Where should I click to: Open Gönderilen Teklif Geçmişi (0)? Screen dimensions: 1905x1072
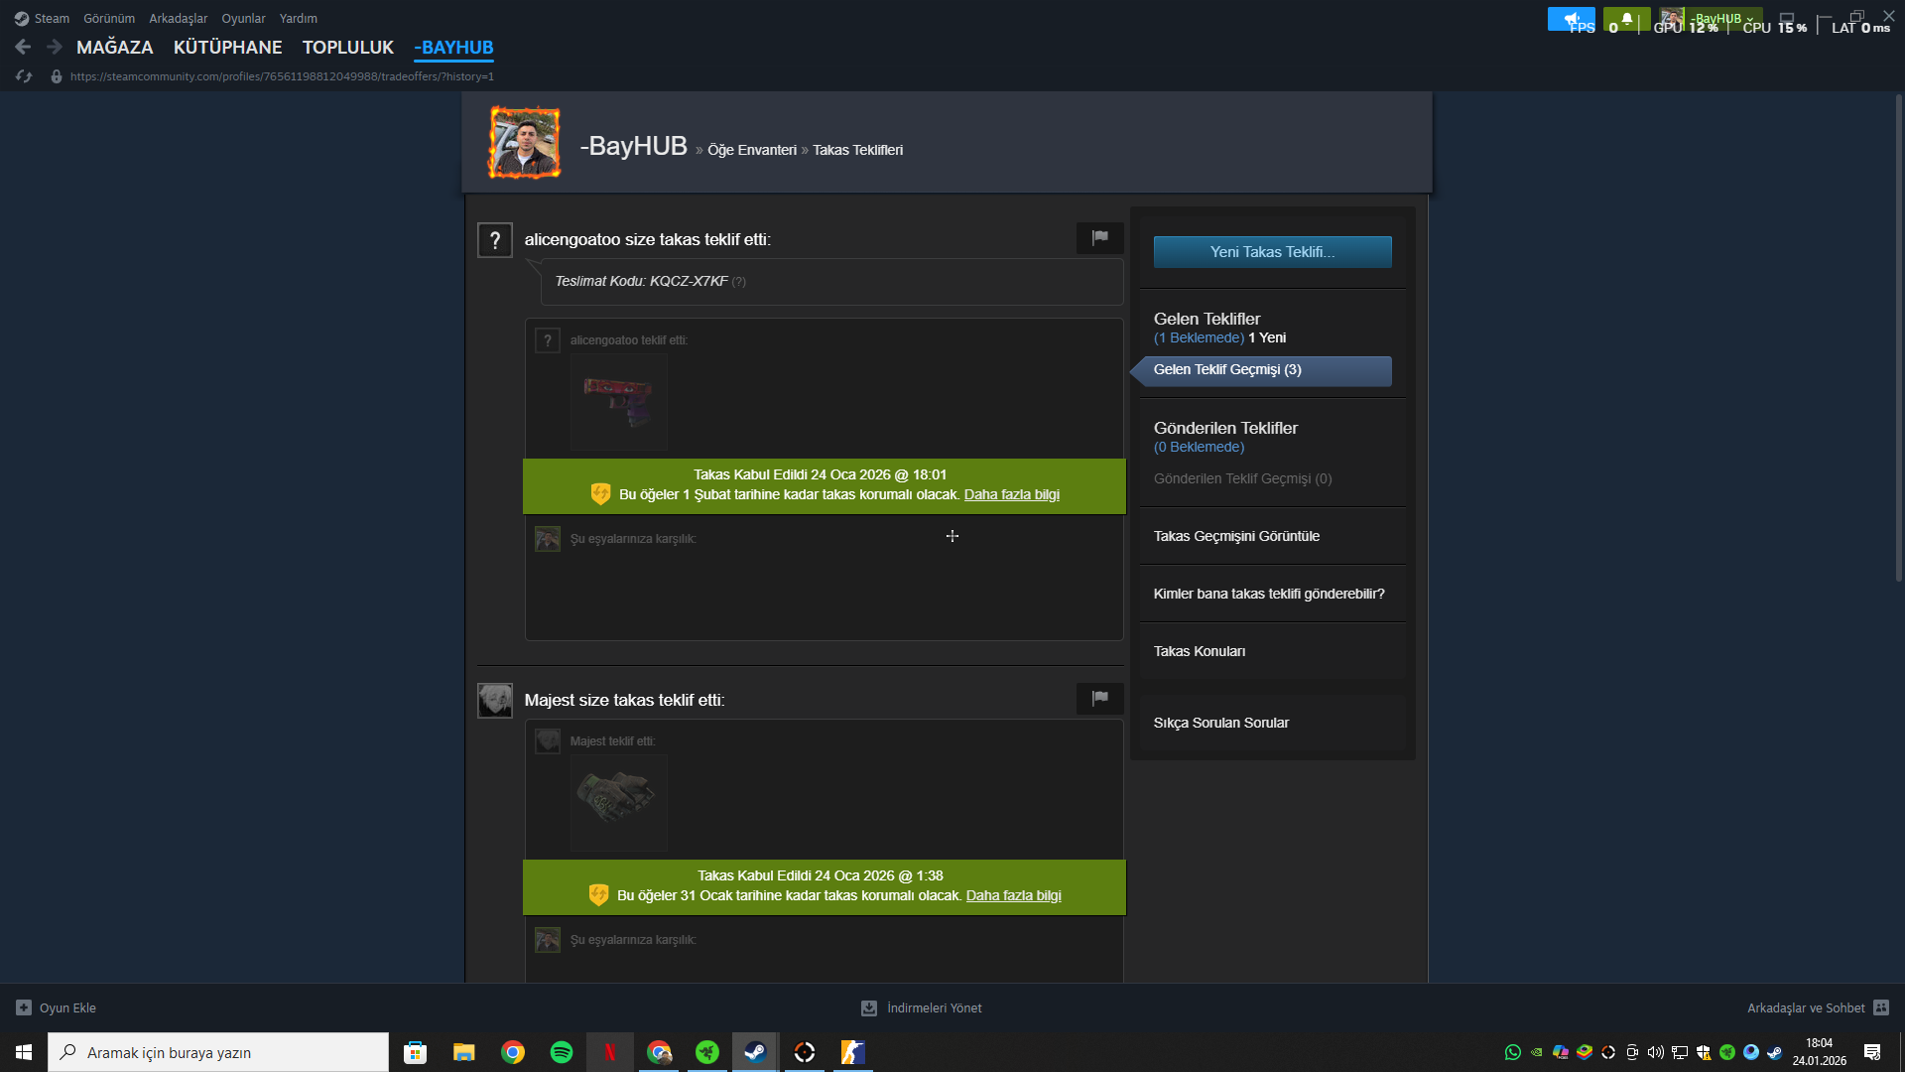pyautogui.click(x=1242, y=478)
